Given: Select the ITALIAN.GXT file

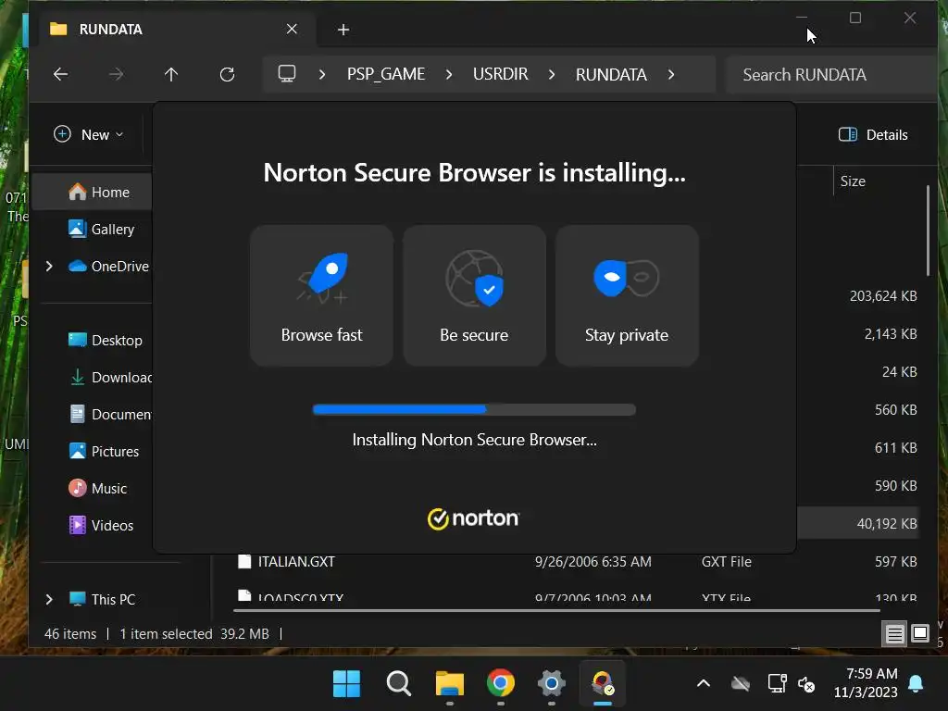Looking at the screenshot, I should pos(296,562).
